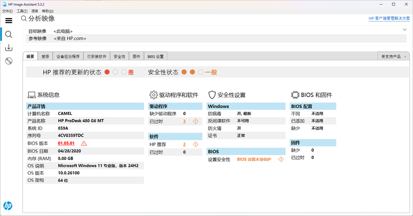Image resolution: width=413 pixels, height=216 pixels.
Task: Collapse the target image panel with the chevron
Action: tap(404, 30)
